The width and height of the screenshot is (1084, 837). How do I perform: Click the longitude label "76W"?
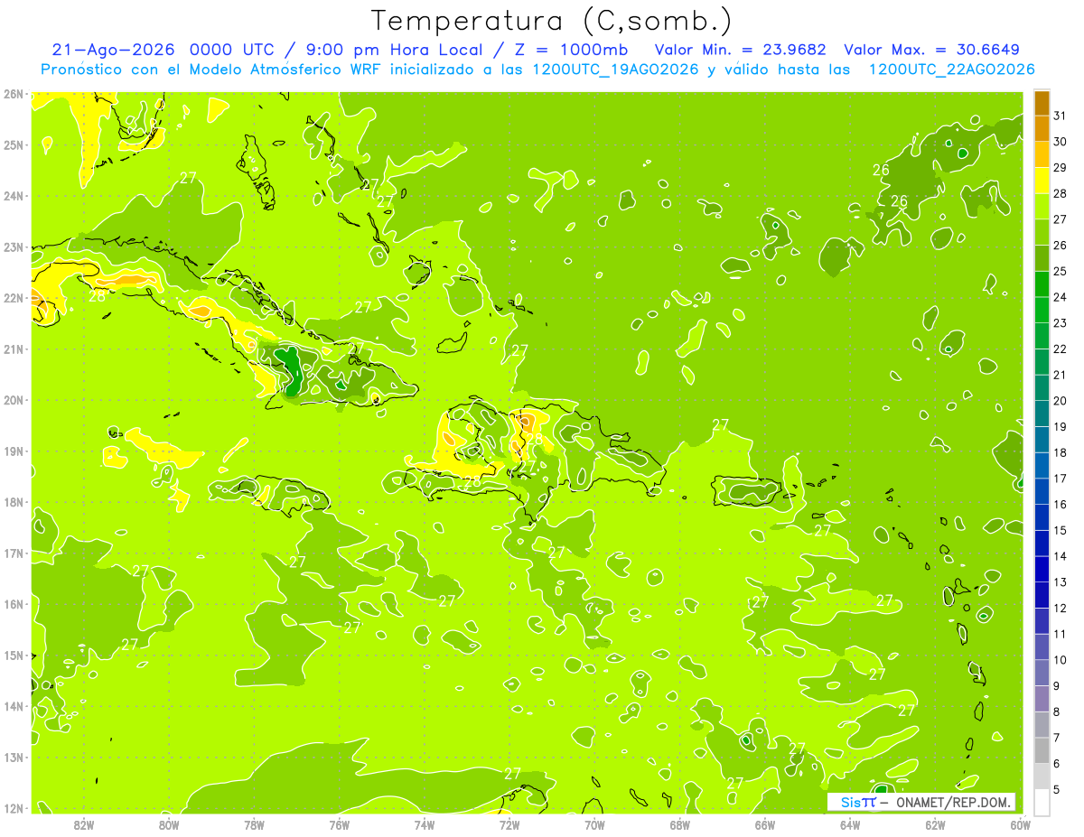tap(339, 824)
